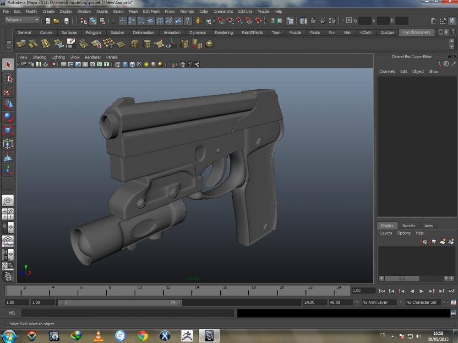This screenshot has width=458, height=343.
Task: Activate the Lasso select tool
Action: (x=8, y=78)
